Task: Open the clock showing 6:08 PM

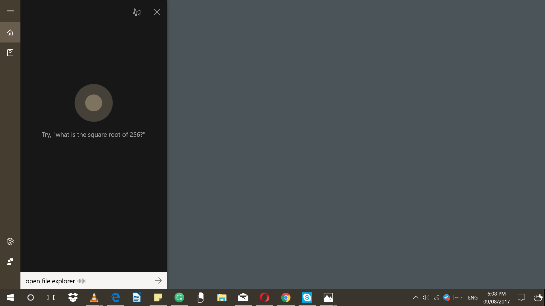Action: pyautogui.click(x=496, y=297)
